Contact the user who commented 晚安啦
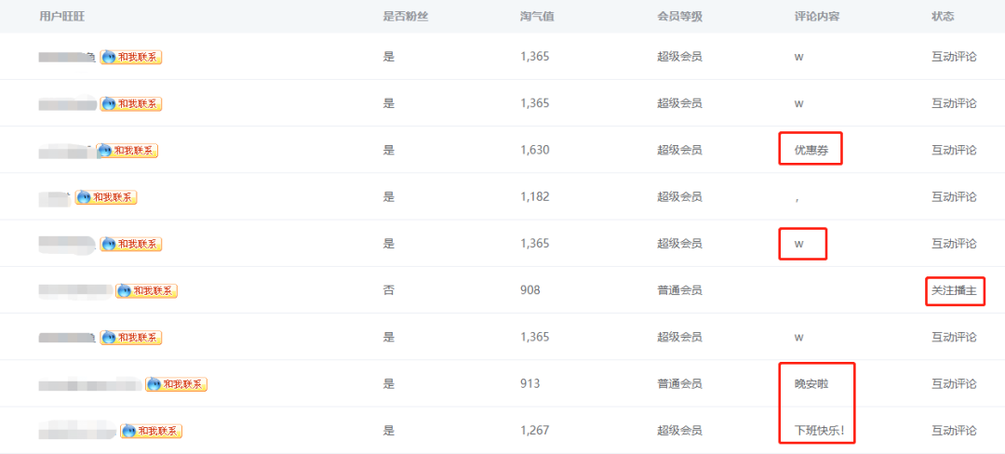The image size is (1005, 454). tap(176, 384)
